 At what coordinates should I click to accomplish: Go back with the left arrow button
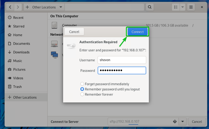pyautogui.click(x=10, y=7)
